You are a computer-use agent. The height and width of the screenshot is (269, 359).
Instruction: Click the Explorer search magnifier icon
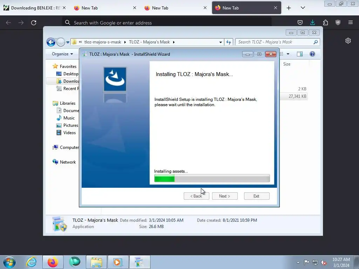[316, 42]
